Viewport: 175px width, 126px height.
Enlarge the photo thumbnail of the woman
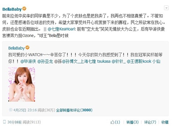pyautogui.click(x=22, y=84)
